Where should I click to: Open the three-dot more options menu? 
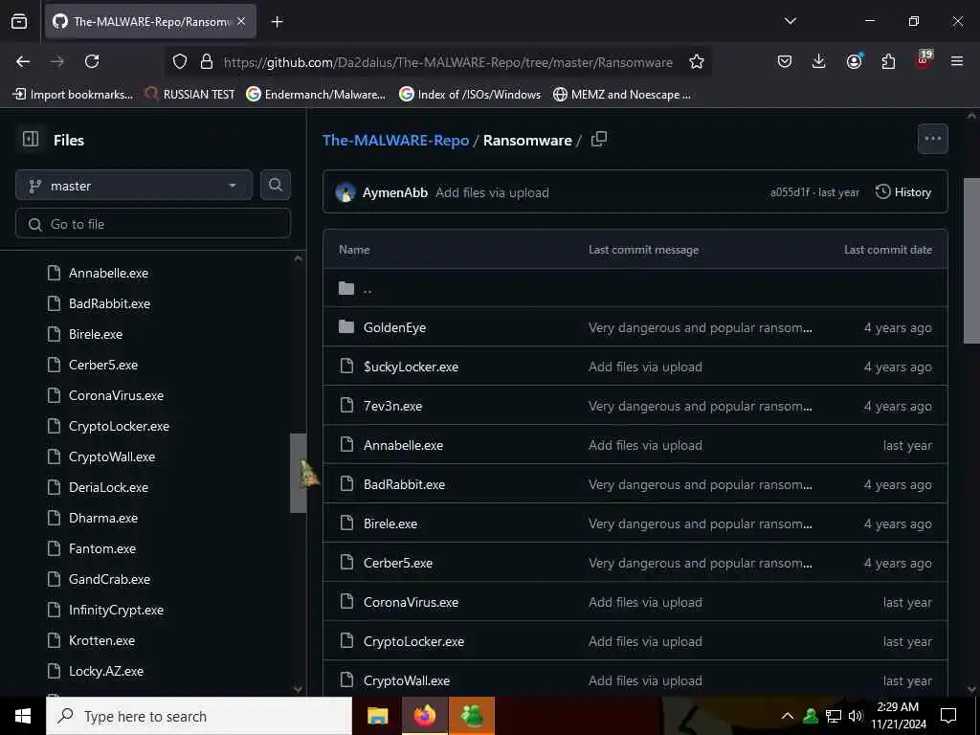point(932,139)
